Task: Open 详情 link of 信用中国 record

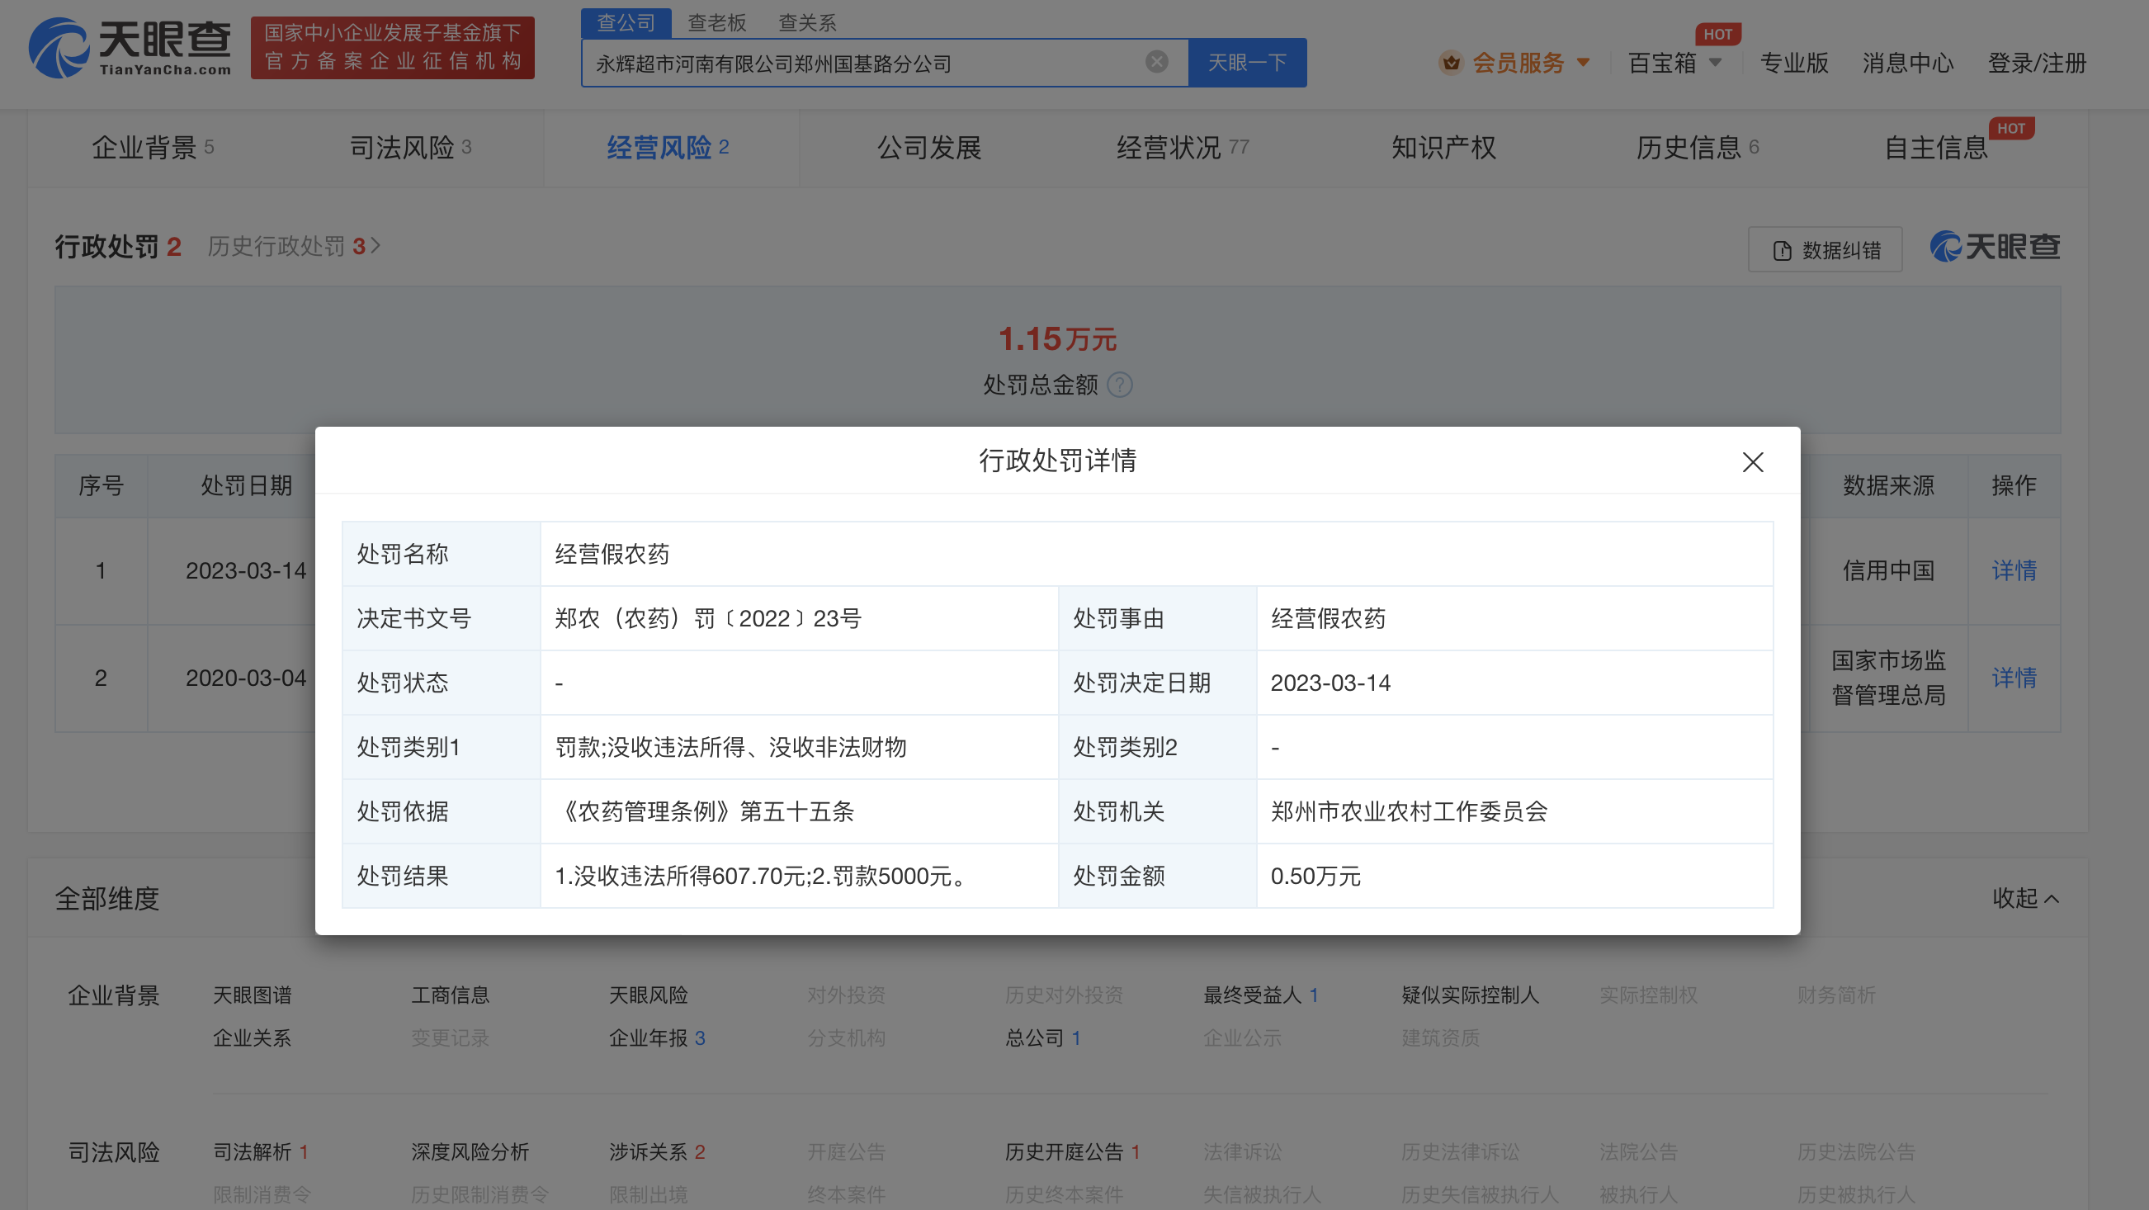Action: pos(2014,570)
